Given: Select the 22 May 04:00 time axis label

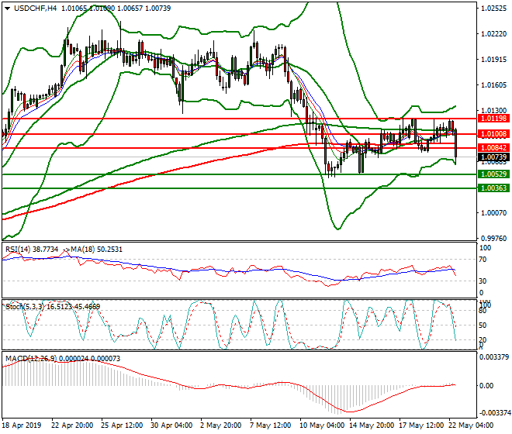Looking at the screenshot, I should pos(472,425).
